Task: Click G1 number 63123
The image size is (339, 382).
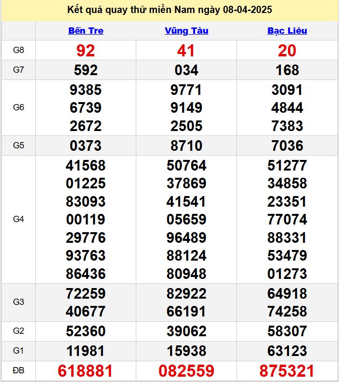Action: tap(287, 351)
